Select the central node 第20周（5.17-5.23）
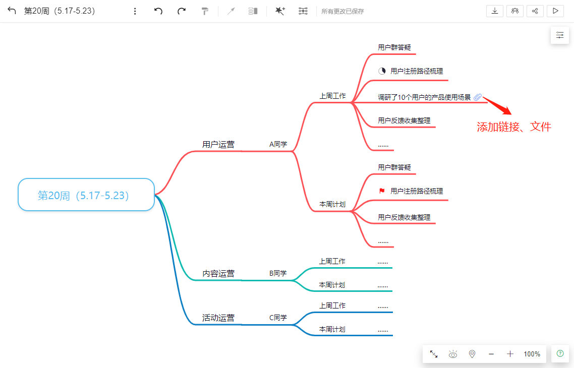 coord(86,195)
